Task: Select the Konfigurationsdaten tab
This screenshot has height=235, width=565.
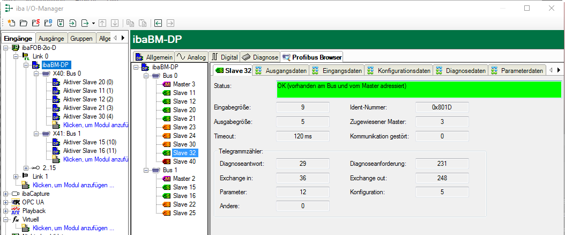Action: pyautogui.click(x=398, y=71)
